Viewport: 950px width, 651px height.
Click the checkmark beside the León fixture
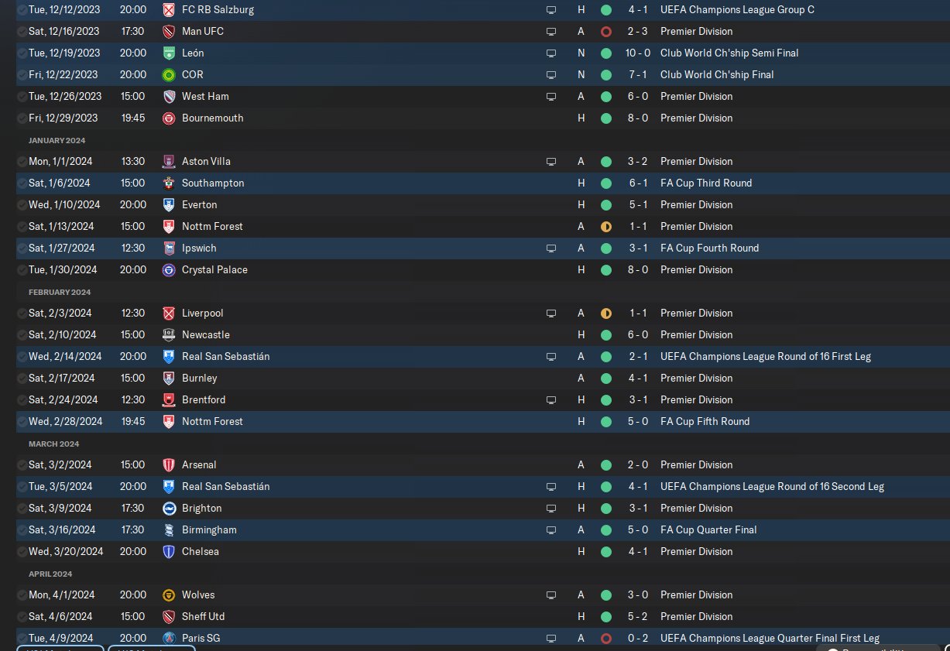pos(22,53)
